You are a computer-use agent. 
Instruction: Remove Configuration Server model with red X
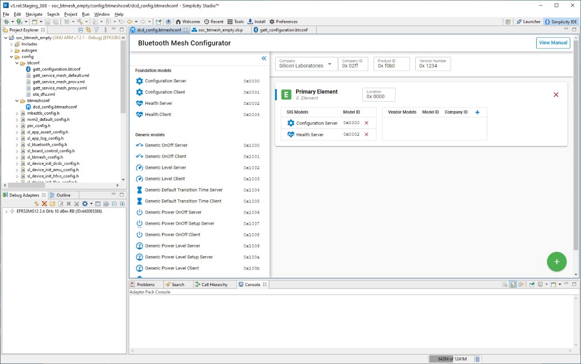tap(366, 123)
